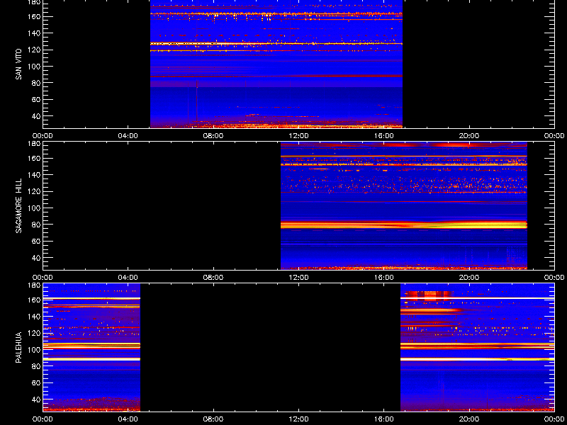Click 16:00 under the Sagamore Hill panel
The image size is (567, 425).
coord(384,278)
